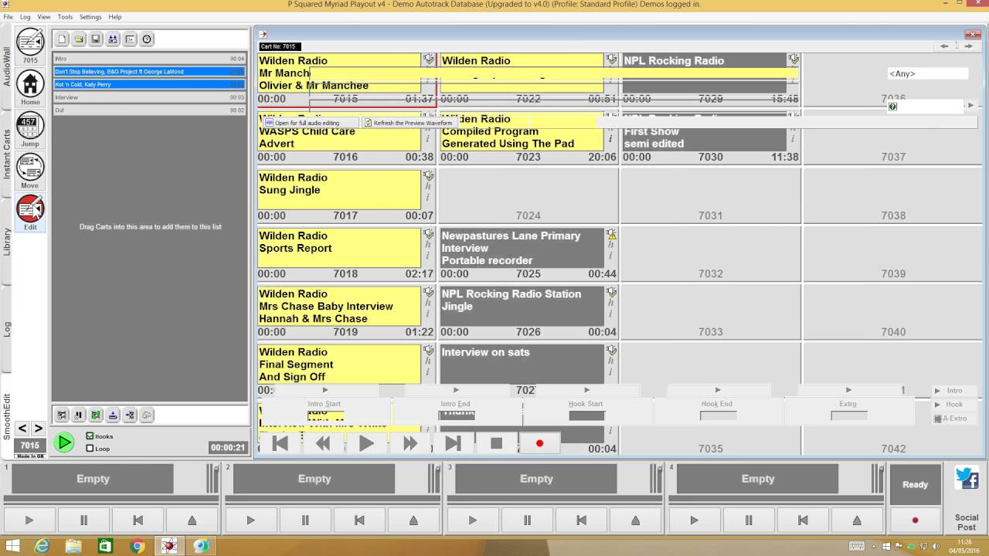The width and height of the screenshot is (989, 556).
Task: Select the Mrs Chase Baby Interview cart
Action: [346, 312]
